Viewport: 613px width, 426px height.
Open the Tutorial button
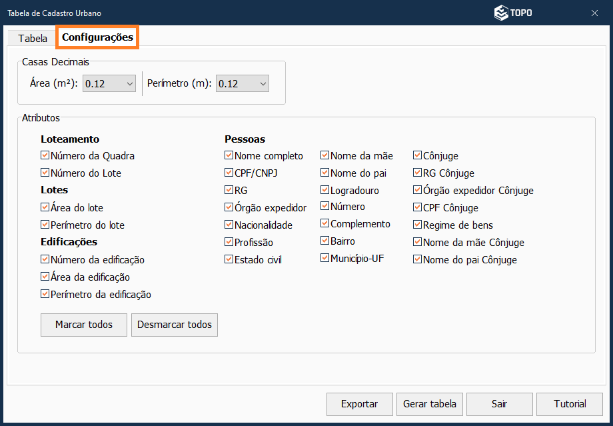pyautogui.click(x=570, y=403)
